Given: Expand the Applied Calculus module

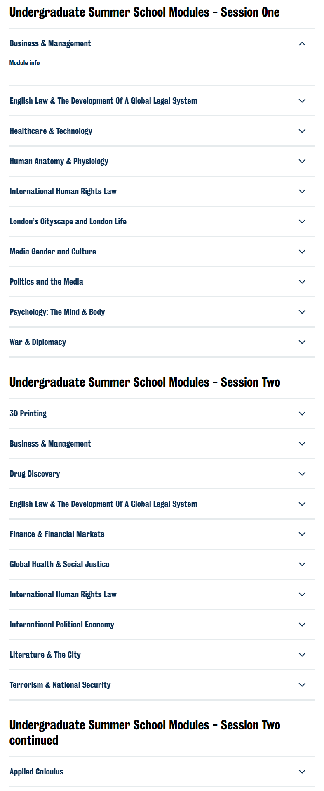Looking at the screenshot, I should point(37,772).
